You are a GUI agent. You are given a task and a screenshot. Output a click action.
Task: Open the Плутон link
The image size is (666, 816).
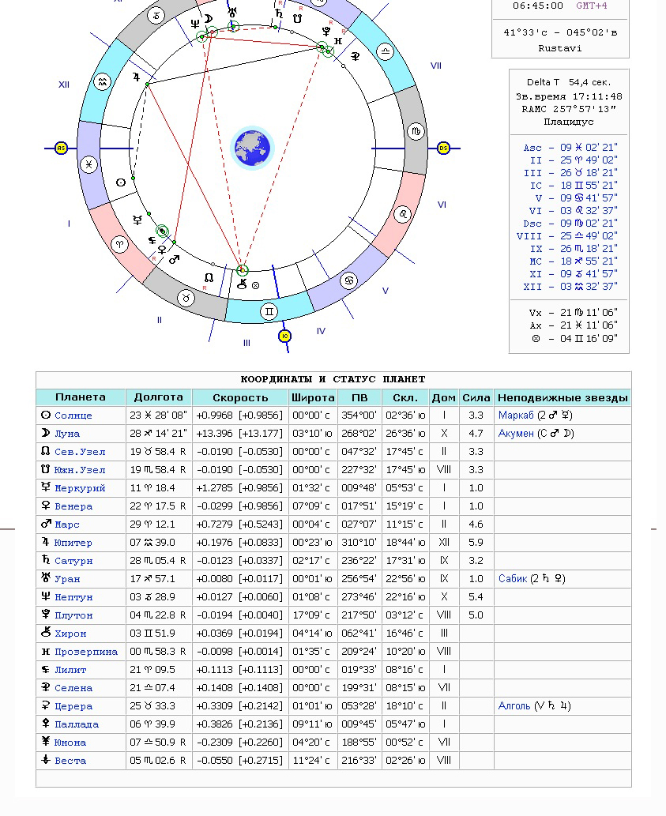coord(73,615)
